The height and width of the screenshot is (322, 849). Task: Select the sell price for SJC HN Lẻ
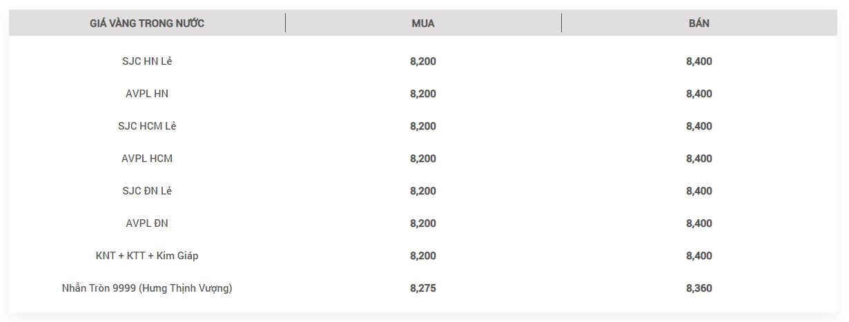click(699, 61)
